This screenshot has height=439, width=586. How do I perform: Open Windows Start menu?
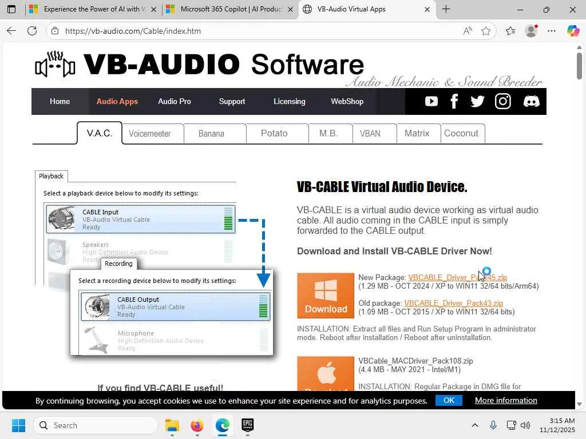[18, 425]
